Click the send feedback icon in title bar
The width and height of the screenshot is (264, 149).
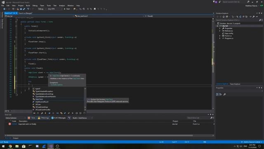[220, 2]
